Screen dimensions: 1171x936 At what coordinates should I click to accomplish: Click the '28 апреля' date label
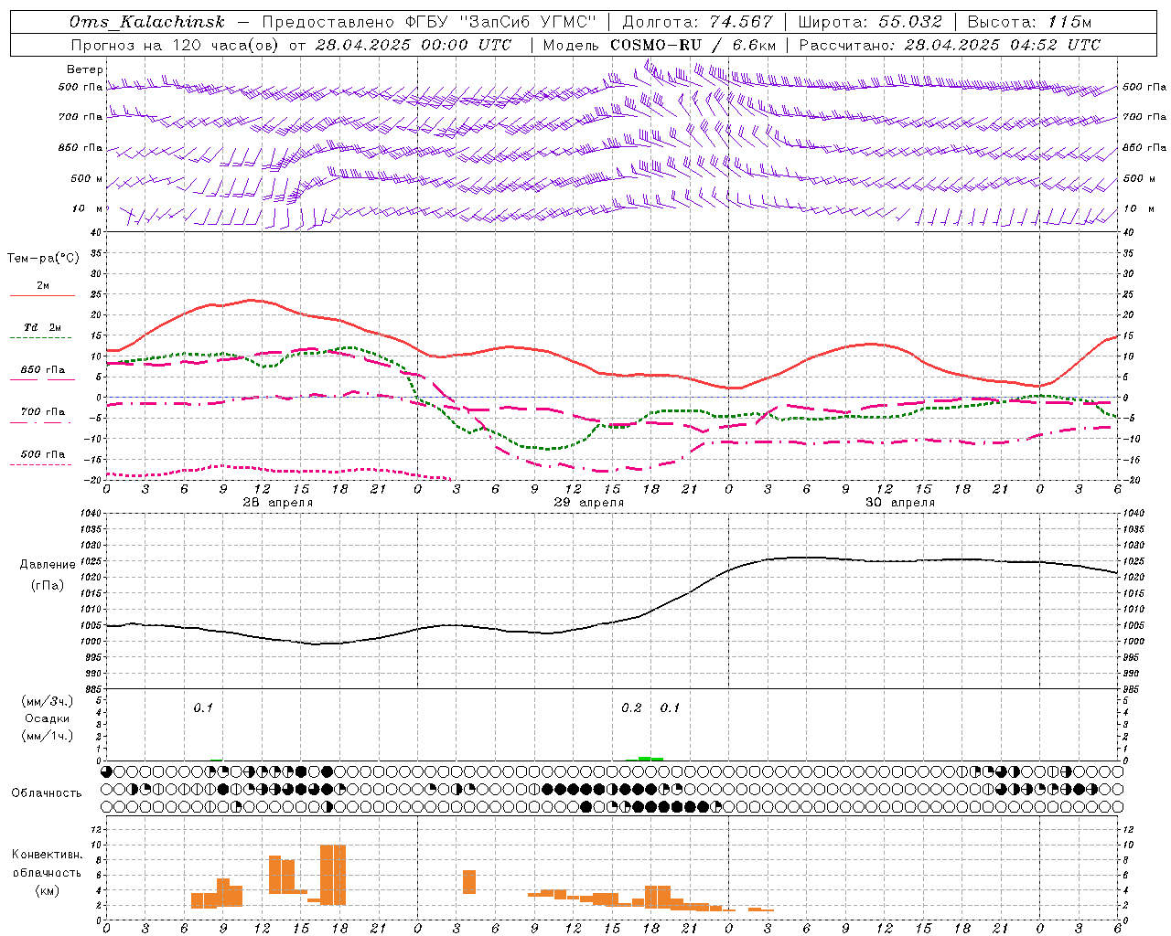[278, 503]
